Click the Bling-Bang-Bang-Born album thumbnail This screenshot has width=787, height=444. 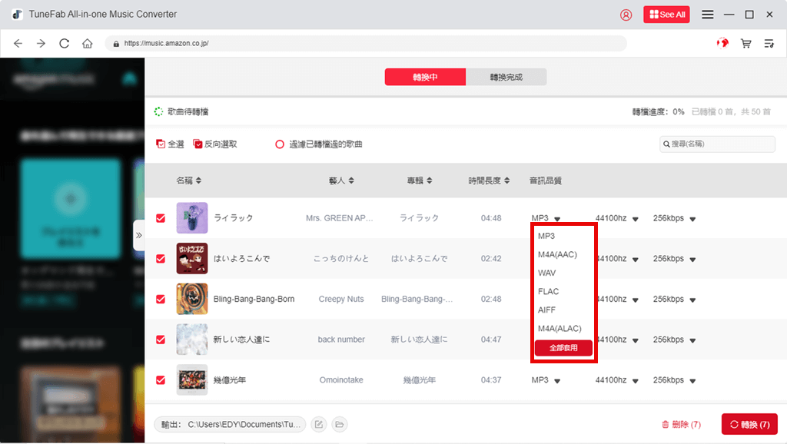point(191,299)
